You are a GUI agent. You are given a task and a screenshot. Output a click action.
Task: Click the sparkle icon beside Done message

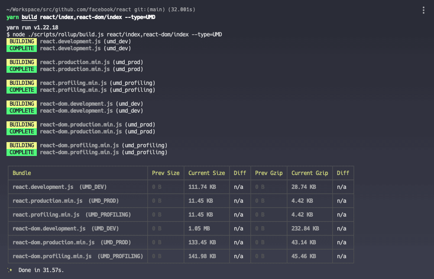pos(10,270)
